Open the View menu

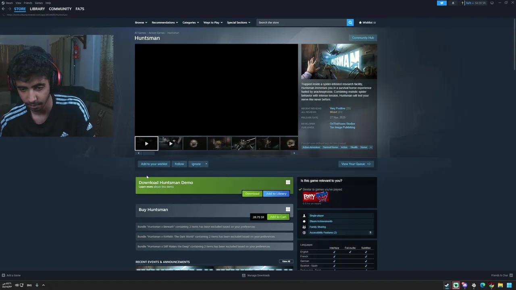pos(18,3)
